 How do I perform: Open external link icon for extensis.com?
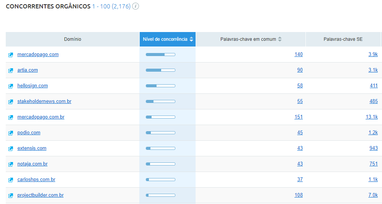pyautogui.click(x=11, y=149)
